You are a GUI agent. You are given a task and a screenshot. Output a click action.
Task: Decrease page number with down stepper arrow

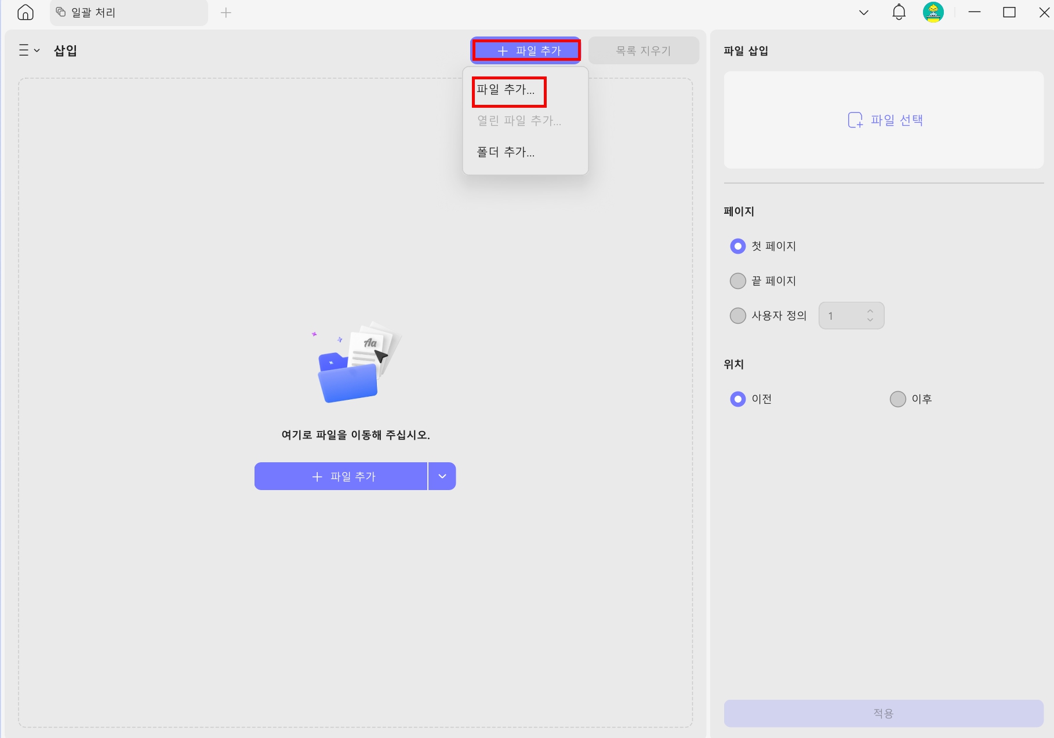click(870, 320)
